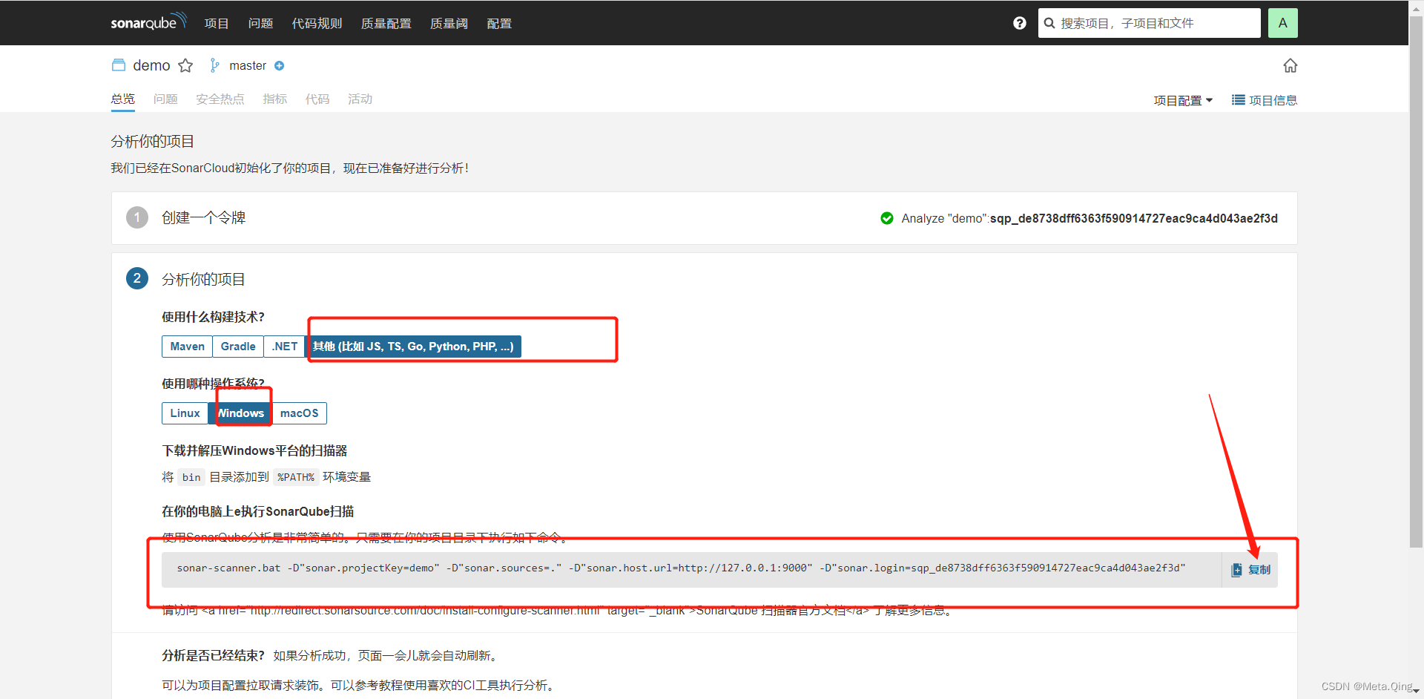The height and width of the screenshot is (699, 1424).
Task: Click the bin code label
Action: coord(191,477)
